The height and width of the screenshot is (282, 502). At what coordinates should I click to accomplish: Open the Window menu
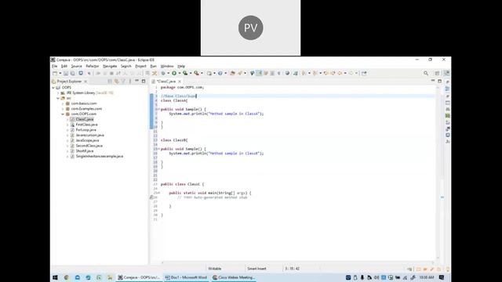coord(167,66)
